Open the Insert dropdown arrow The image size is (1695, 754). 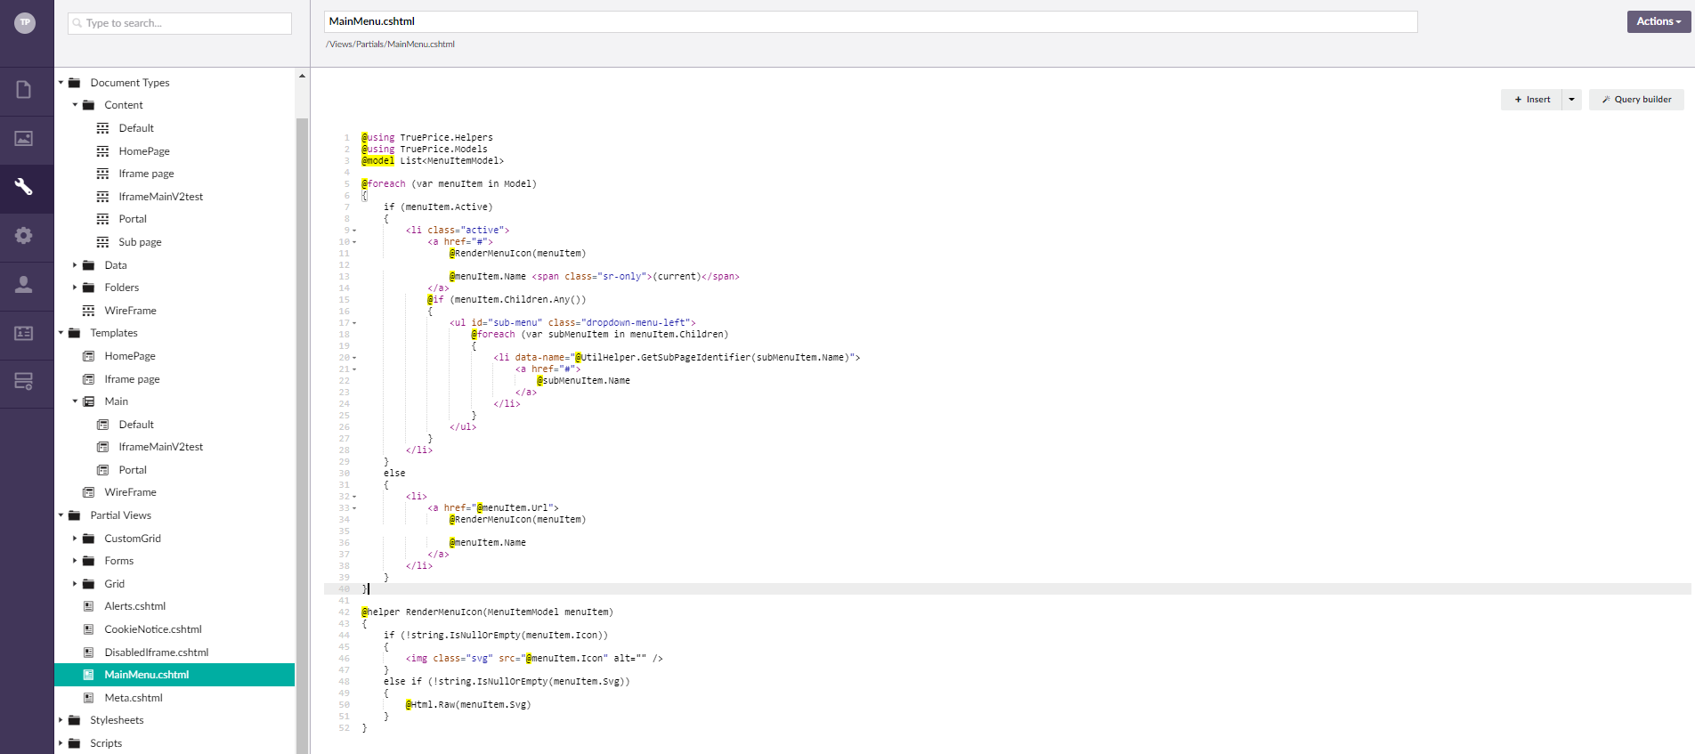(1571, 100)
